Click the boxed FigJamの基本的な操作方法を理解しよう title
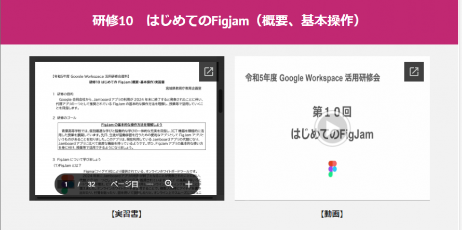 (132, 125)
